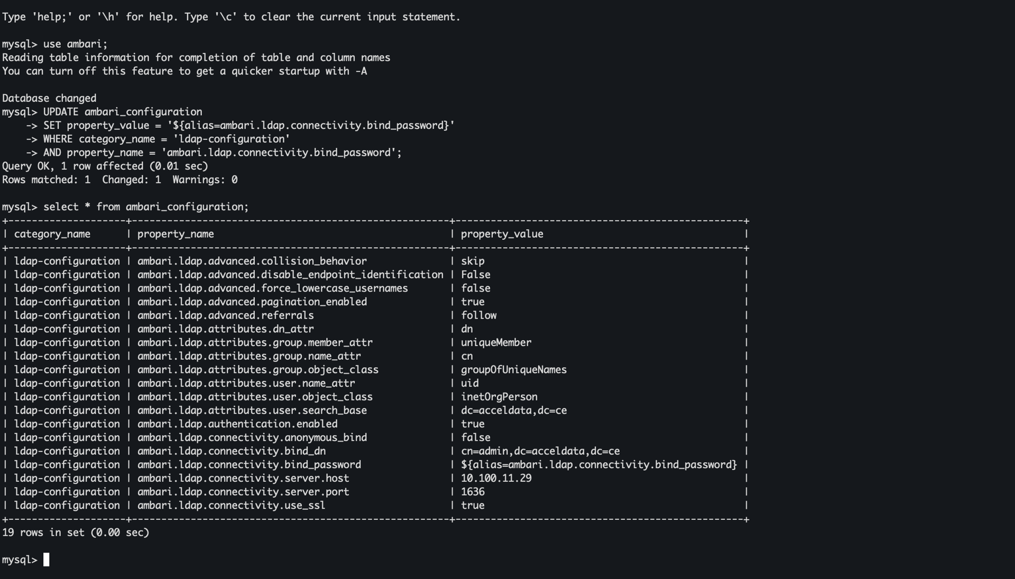1015x579 pixels.
Task: Click the 'select * from ambari_configuration;' query
Action: click(x=145, y=207)
